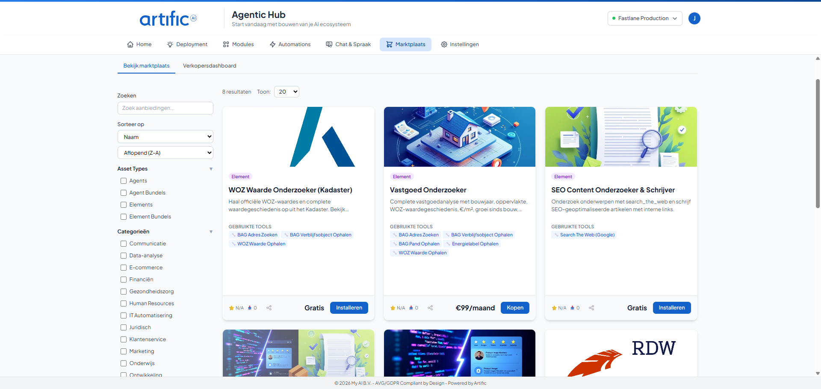Open the Marktplaats nav item
This screenshot has height=389, width=821.
point(405,44)
